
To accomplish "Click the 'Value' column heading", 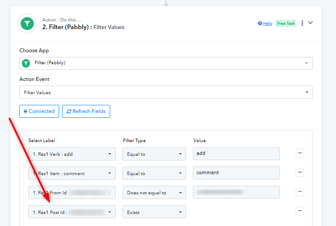I will pos(200,140).
